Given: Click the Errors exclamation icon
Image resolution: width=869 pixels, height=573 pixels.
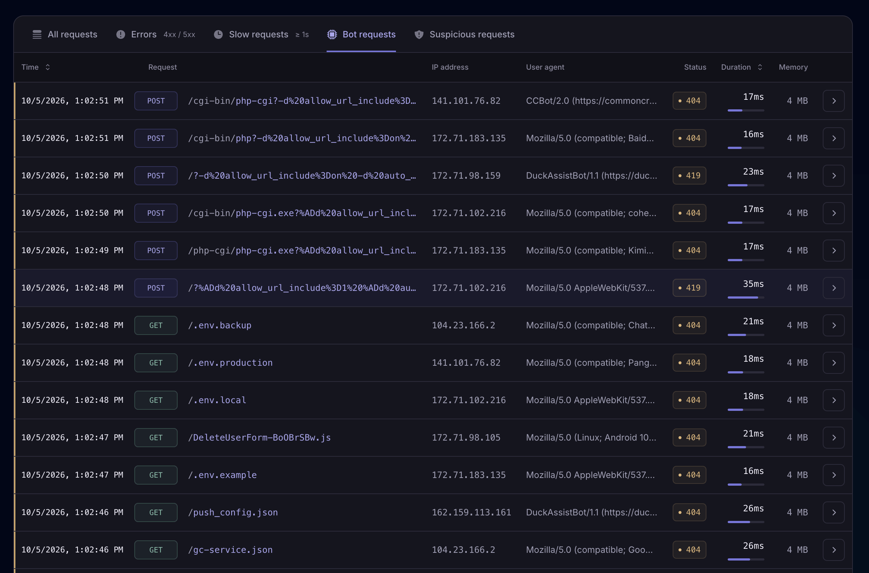Looking at the screenshot, I should coord(121,34).
